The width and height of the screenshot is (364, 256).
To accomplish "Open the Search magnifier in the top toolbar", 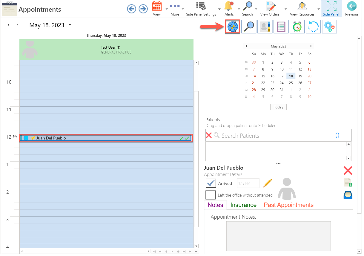I will [x=248, y=9].
